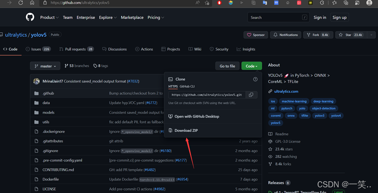Open the Projects tab
This screenshot has height=193, width=378.
[x=171, y=49]
